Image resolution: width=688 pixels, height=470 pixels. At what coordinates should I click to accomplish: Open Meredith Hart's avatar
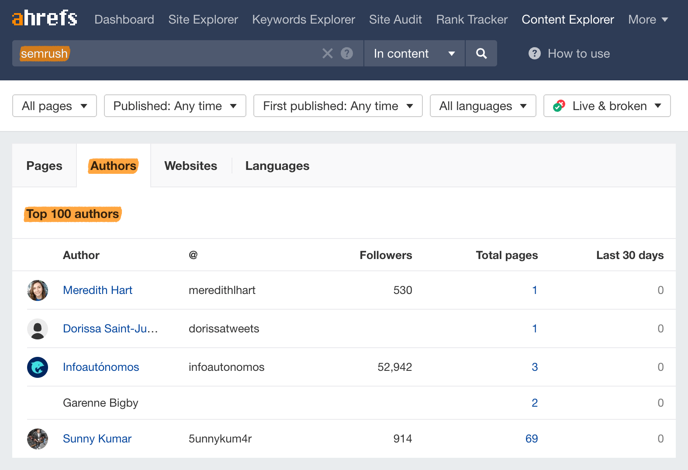click(x=38, y=290)
